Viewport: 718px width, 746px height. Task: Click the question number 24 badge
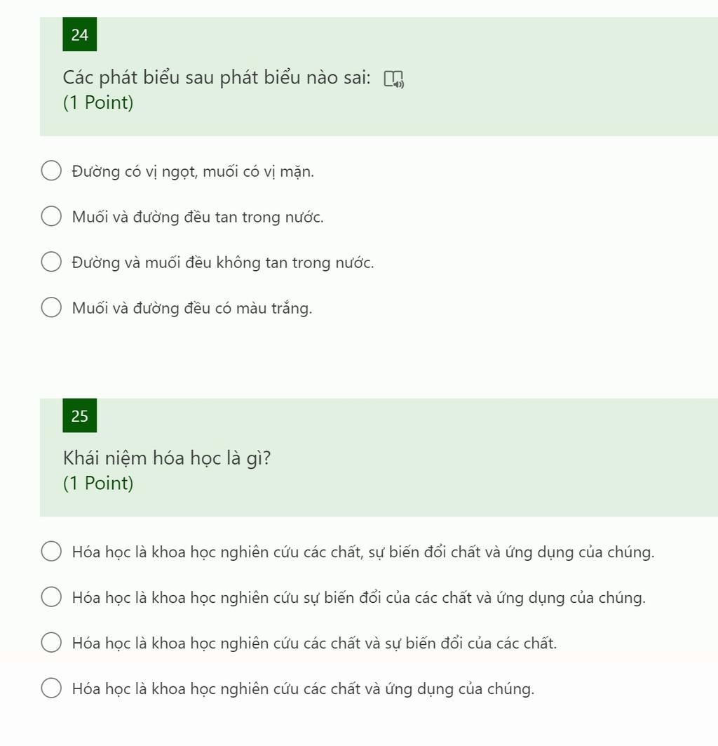(80, 34)
